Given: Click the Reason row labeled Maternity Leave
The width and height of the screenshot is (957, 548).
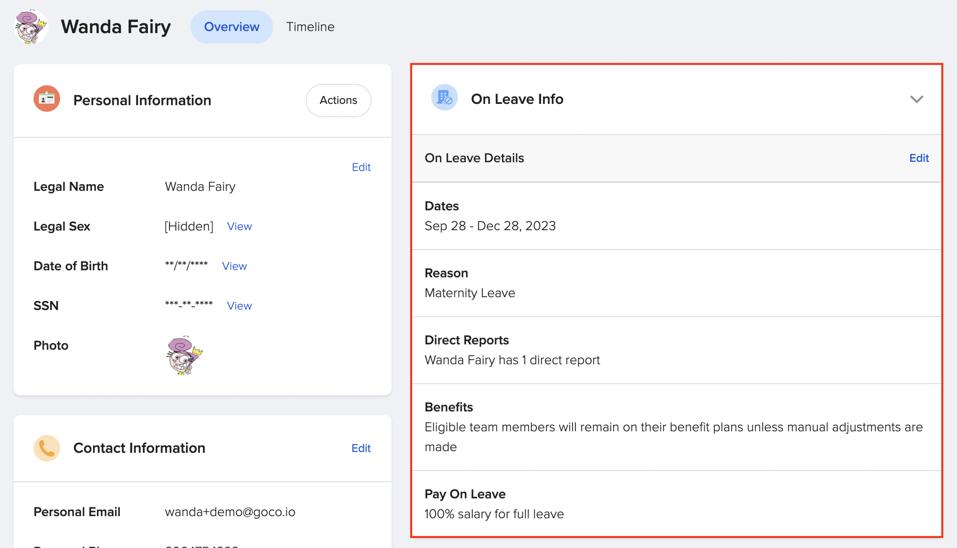Looking at the screenshot, I should point(470,283).
